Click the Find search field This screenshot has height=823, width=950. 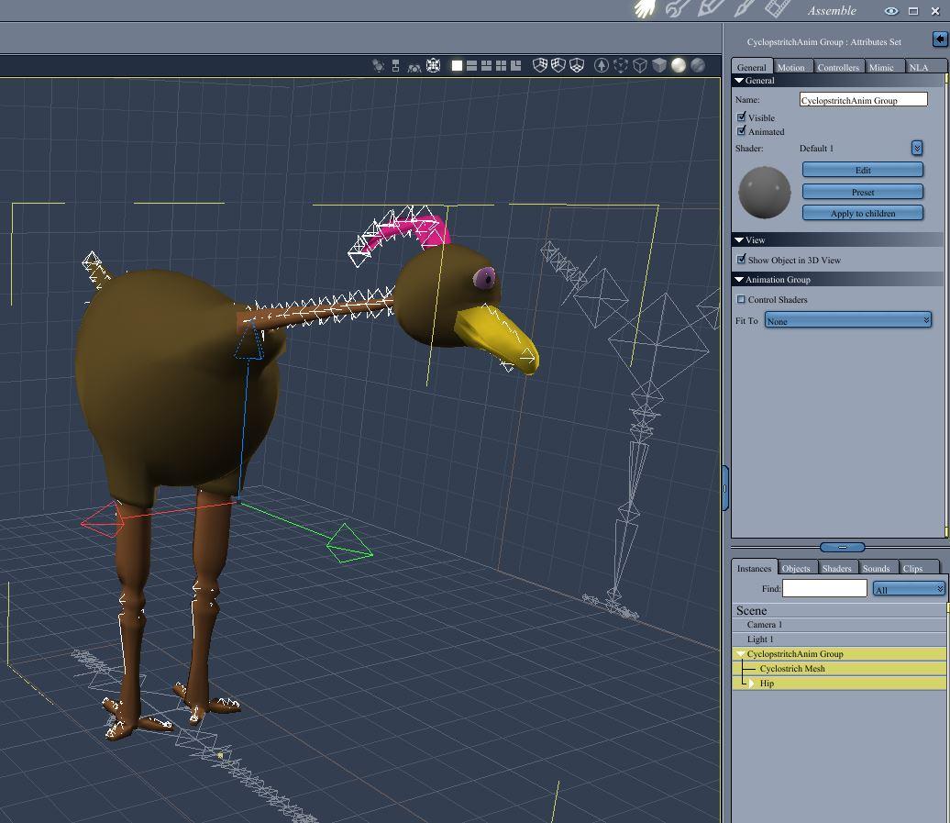pos(824,588)
